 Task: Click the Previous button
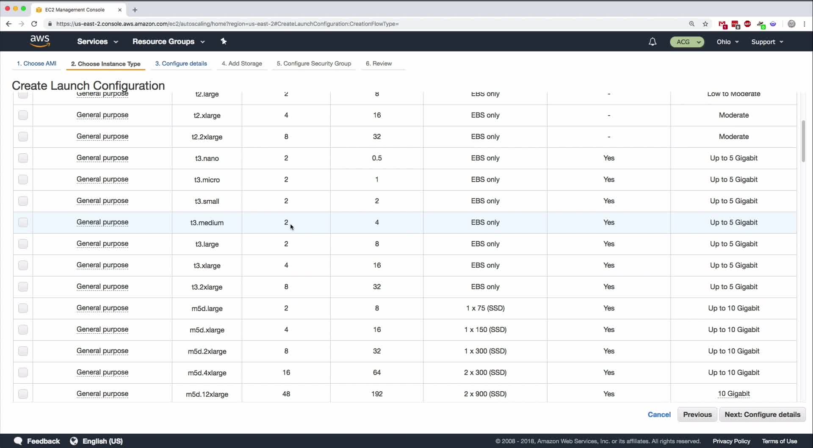(697, 415)
